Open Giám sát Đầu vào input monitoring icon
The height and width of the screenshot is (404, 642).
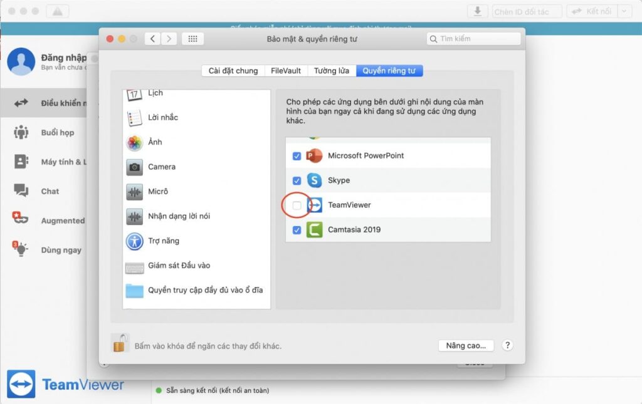click(x=135, y=266)
